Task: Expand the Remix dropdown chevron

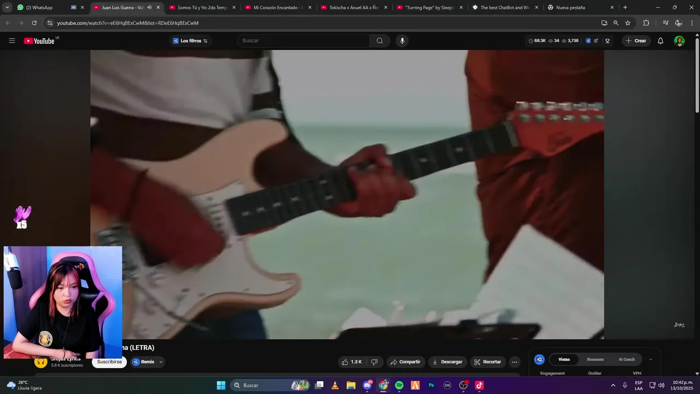Action: click(x=161, y=362)
